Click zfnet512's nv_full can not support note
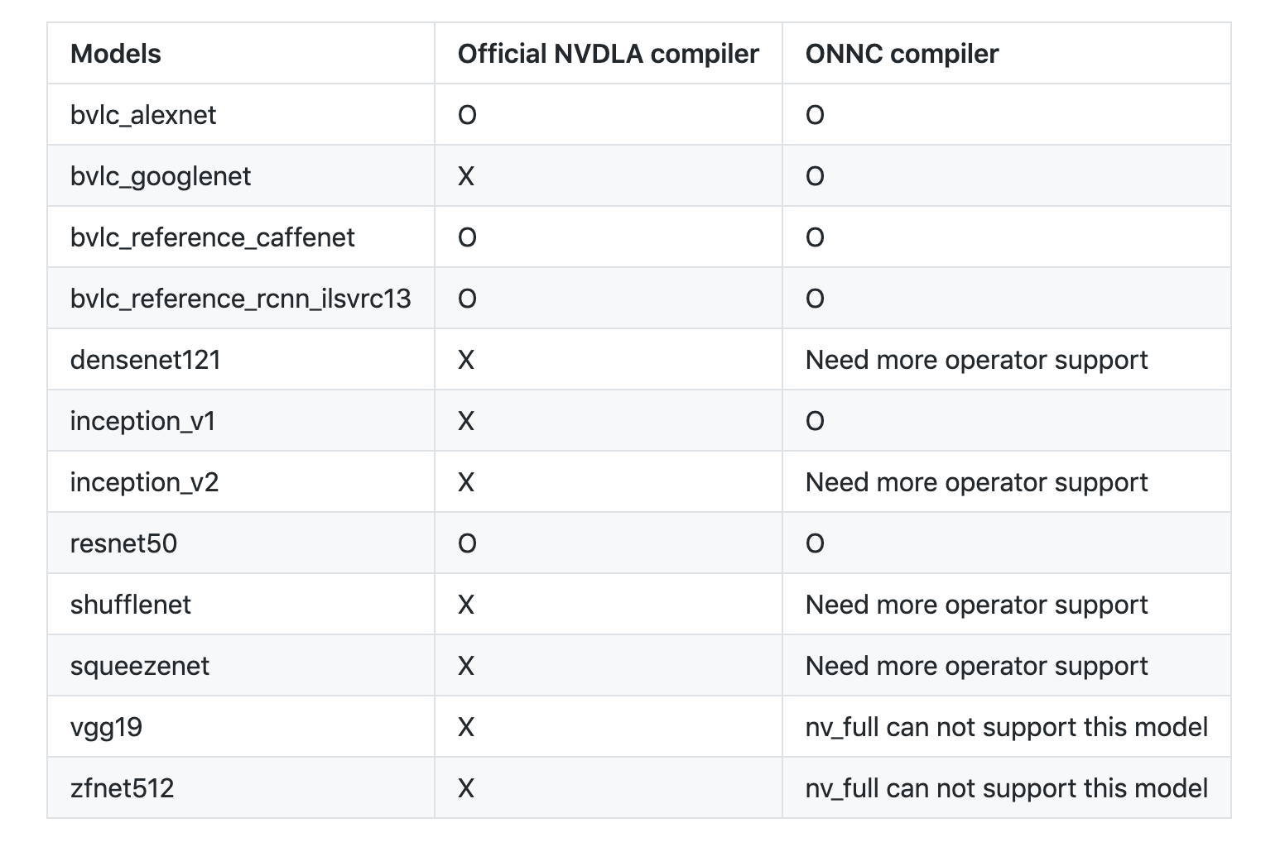Image resolution: width=1285 pixels, height=842 pixels. [x=1007, y=788]
